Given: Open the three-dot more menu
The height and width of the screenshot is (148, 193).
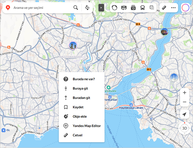Looking at the screenshot, I should pyautogui.click(x=173, y=8).
